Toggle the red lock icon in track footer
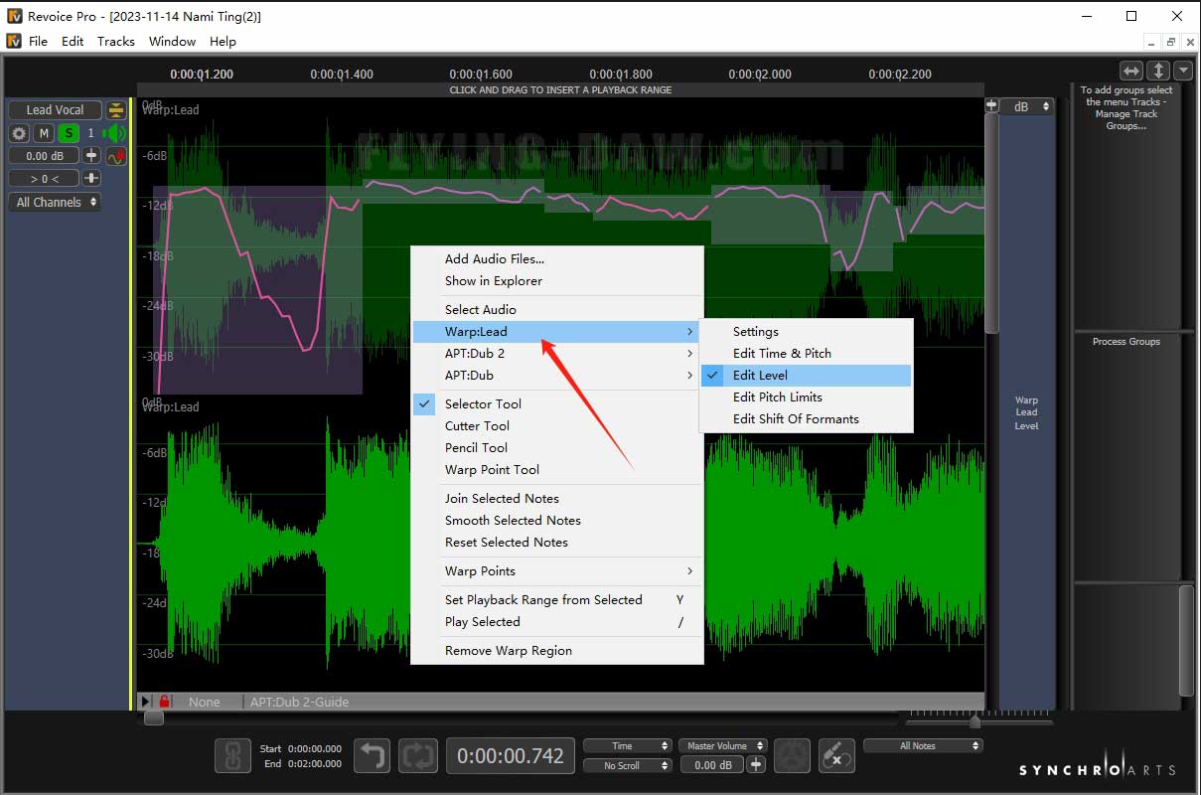 [x=165, y=702]
